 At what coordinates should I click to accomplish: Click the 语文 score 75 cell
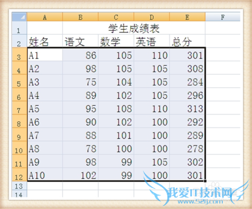coord(81,81)
